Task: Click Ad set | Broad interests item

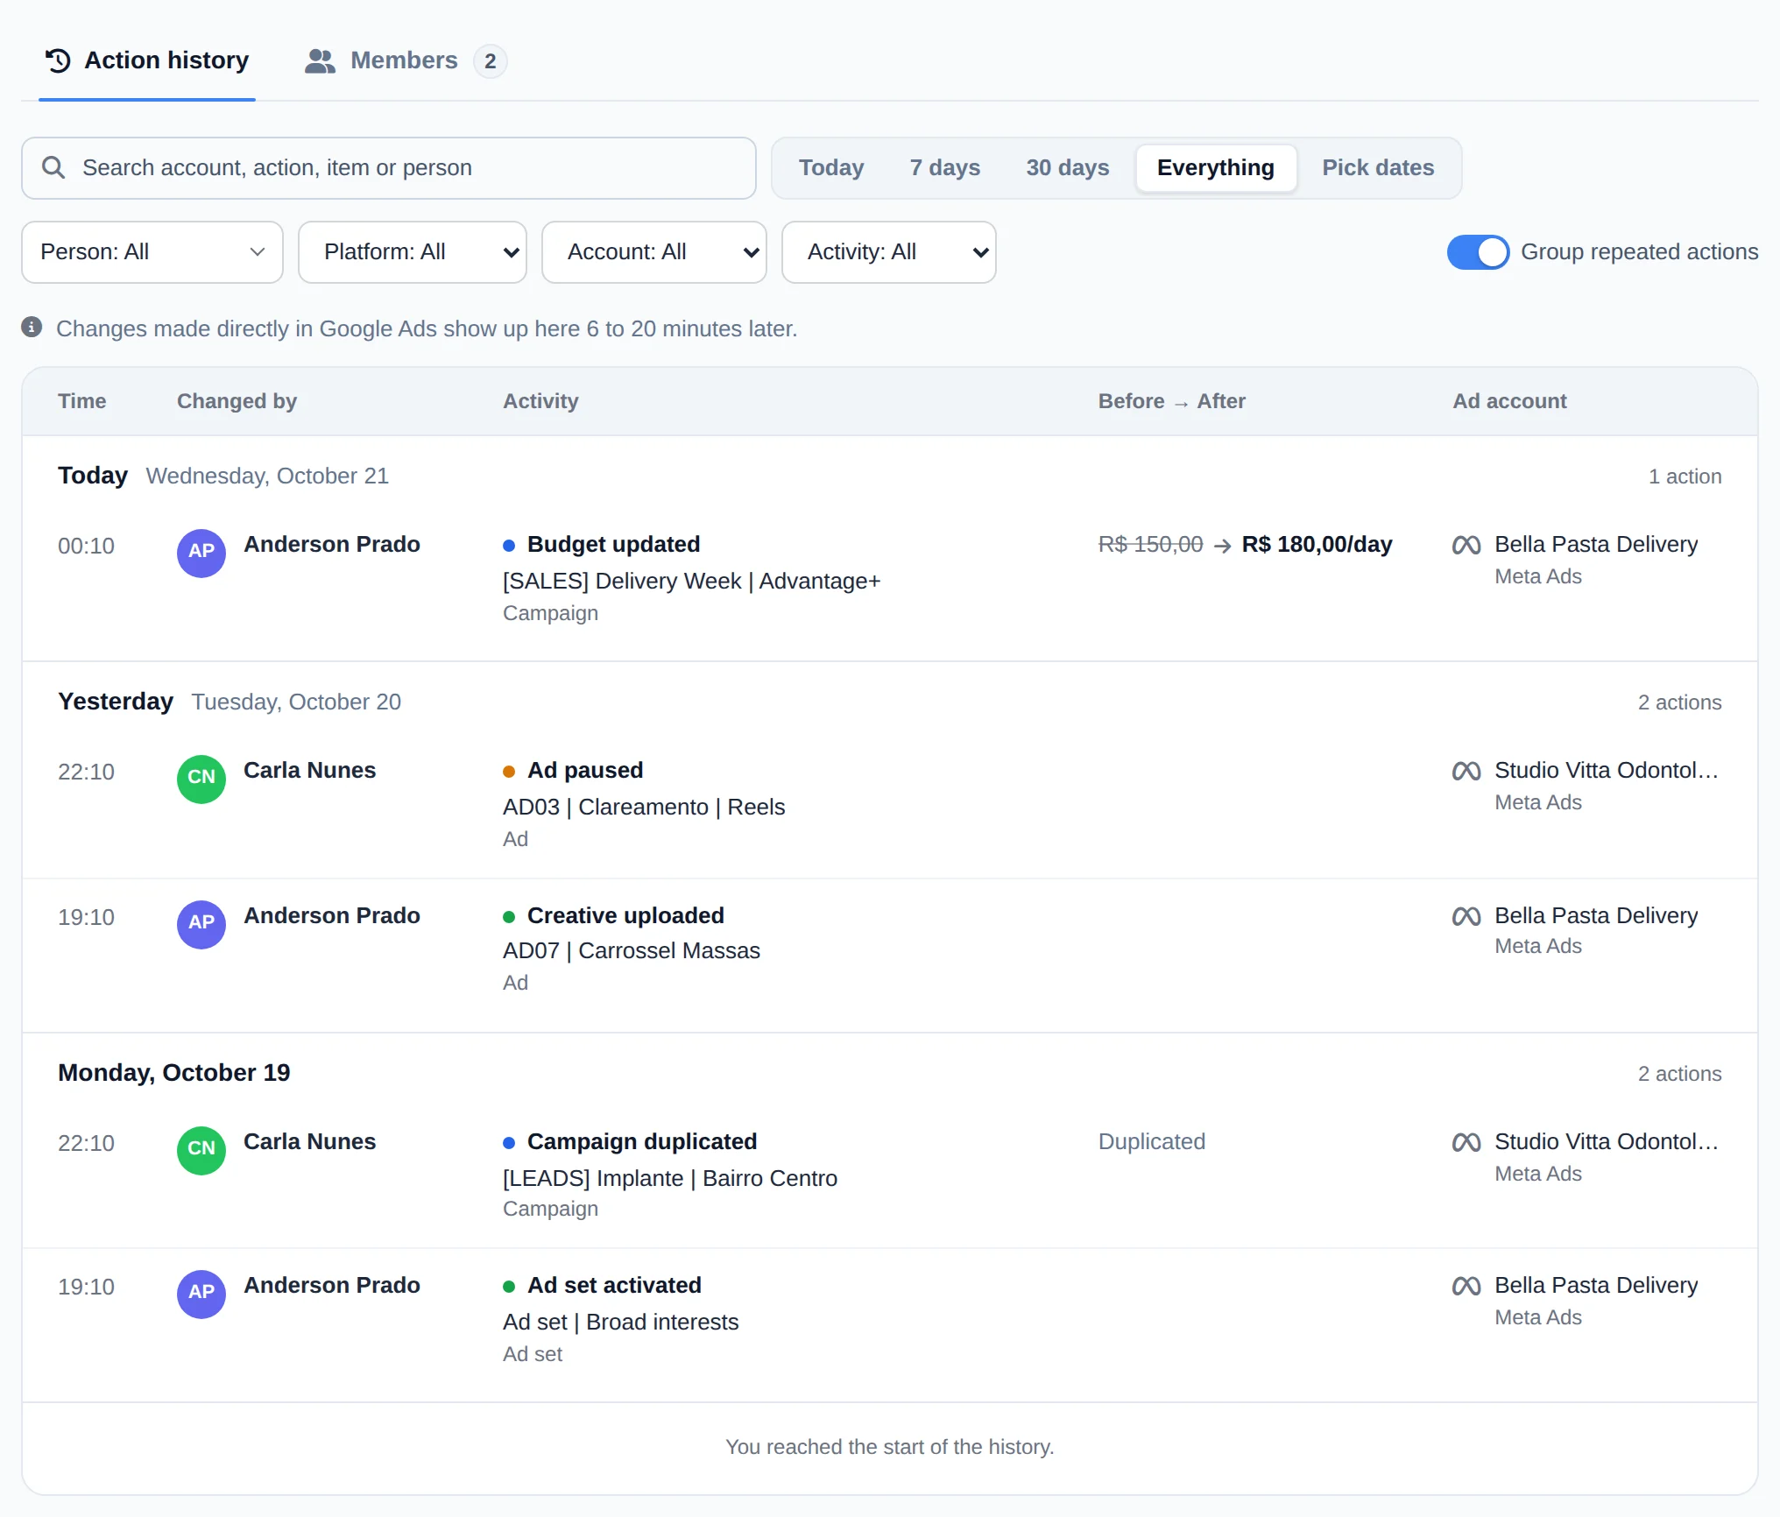Action: tap(621, 1323)
